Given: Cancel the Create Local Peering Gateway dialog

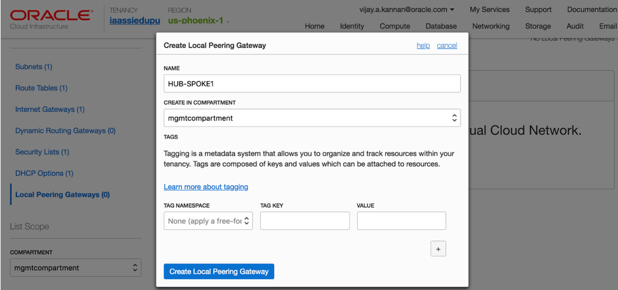Looking at the screenshot, I should (447, 46).
